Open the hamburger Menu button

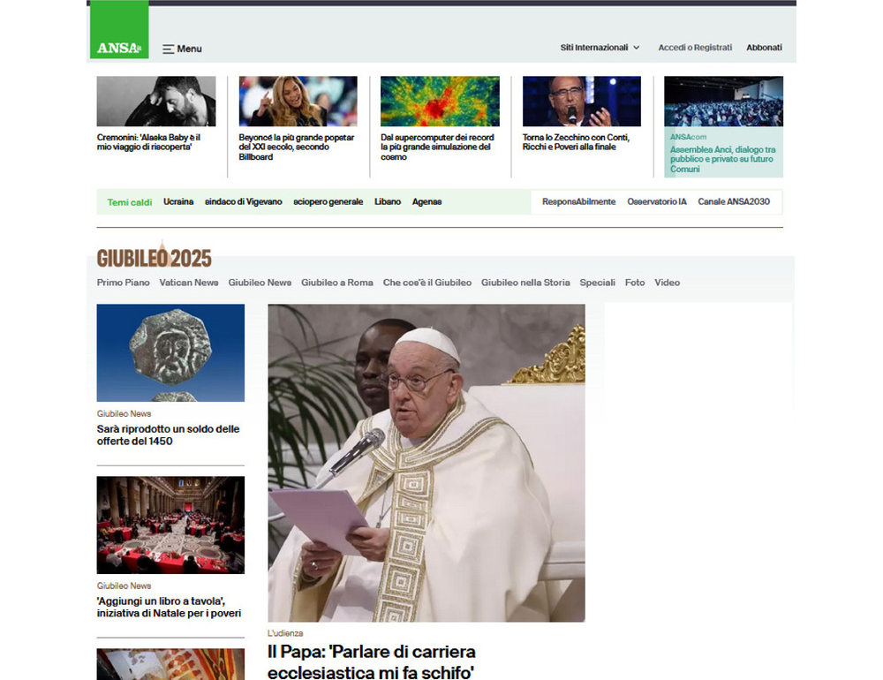(182, 49)
